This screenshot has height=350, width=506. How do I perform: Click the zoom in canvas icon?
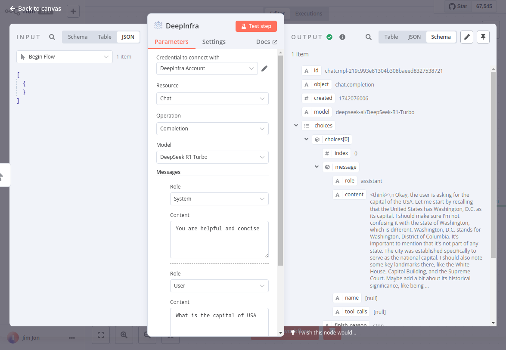point(124,335)
